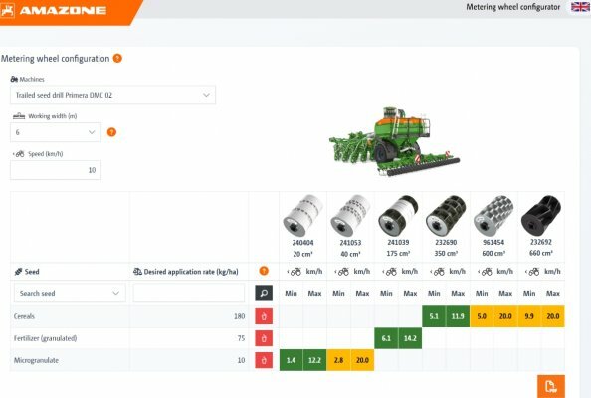591x398 pixels.
Task: Select metering wheel 241053 image
Action: point(350,216)
